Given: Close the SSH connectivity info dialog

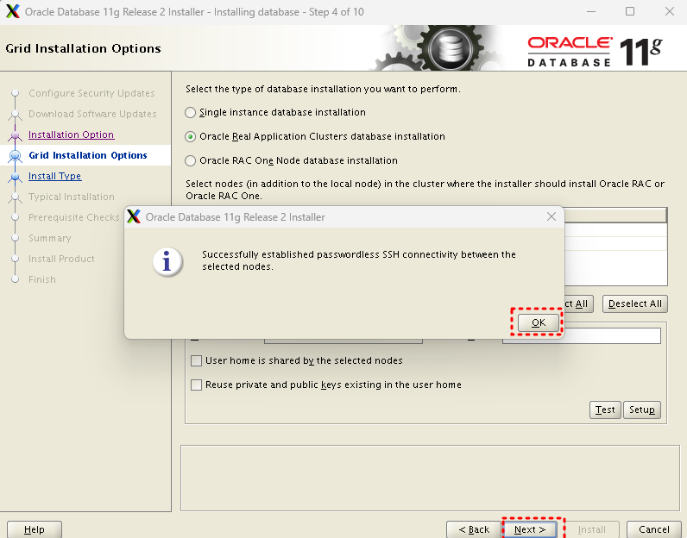Looking at the screenshot, I should (551, 216).
